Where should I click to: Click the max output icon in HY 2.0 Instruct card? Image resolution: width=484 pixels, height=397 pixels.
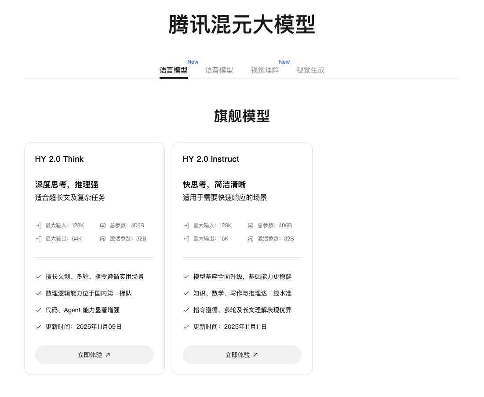(186, 239)
